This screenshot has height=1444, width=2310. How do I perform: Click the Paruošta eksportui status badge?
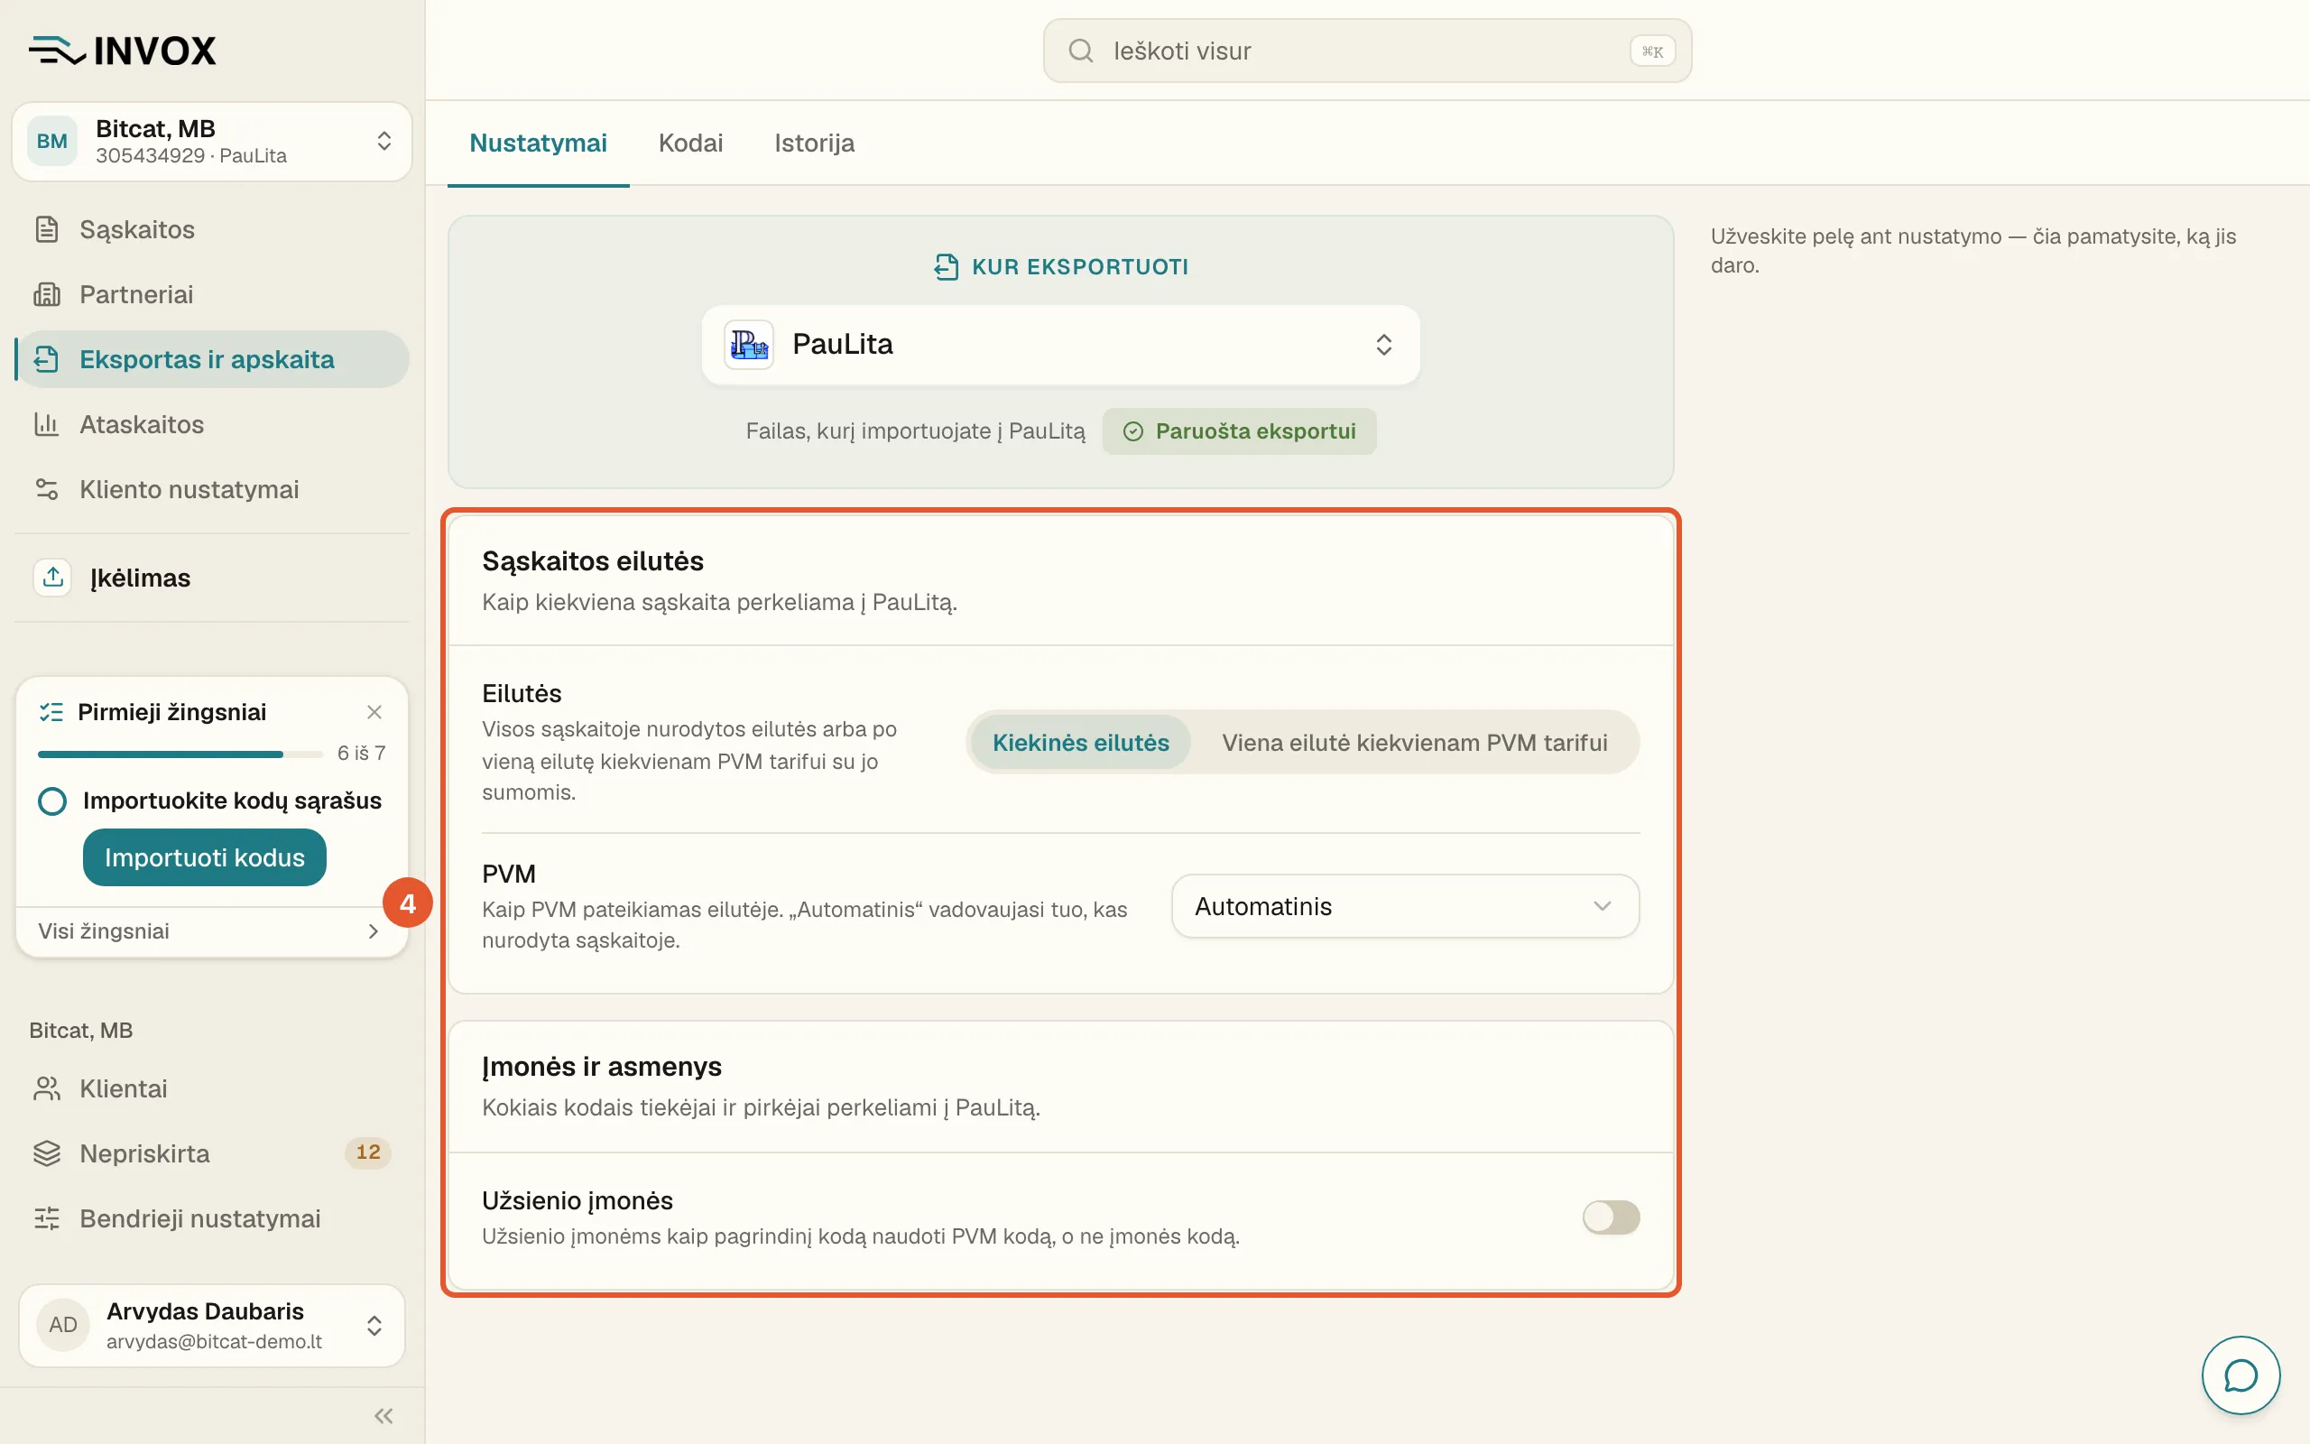point(1239,430)
